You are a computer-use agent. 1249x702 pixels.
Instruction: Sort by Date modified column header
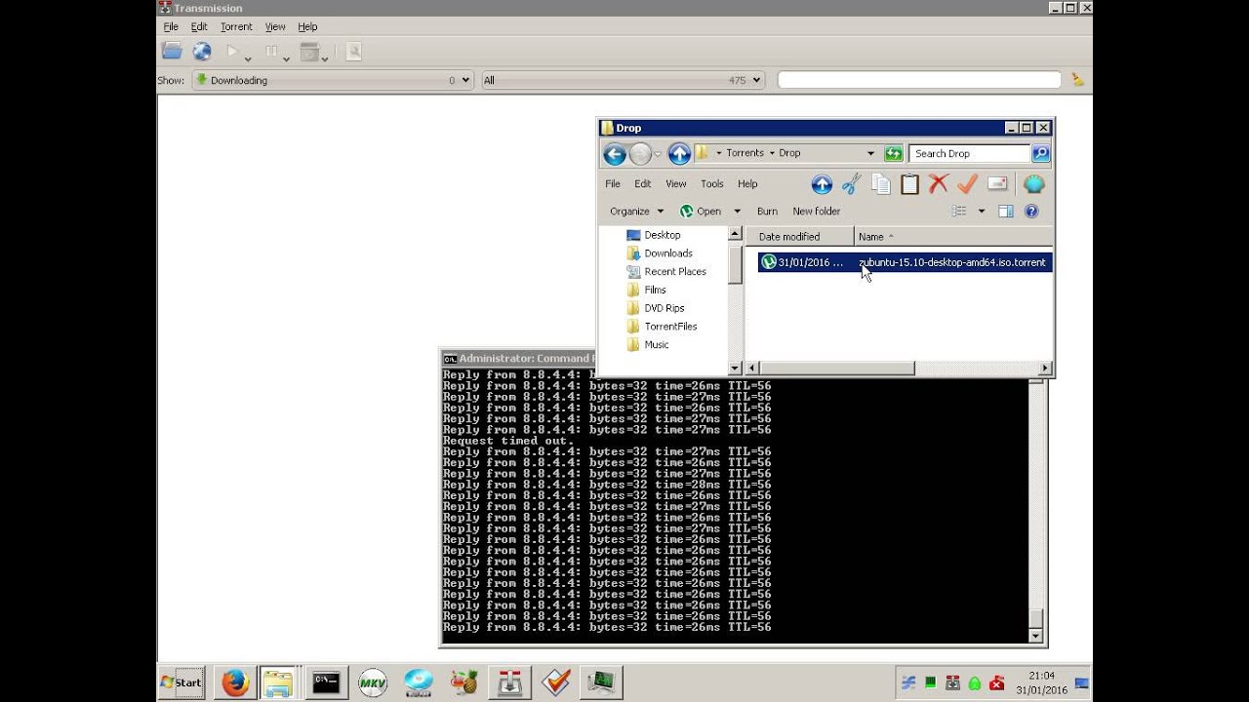(801, 237)
